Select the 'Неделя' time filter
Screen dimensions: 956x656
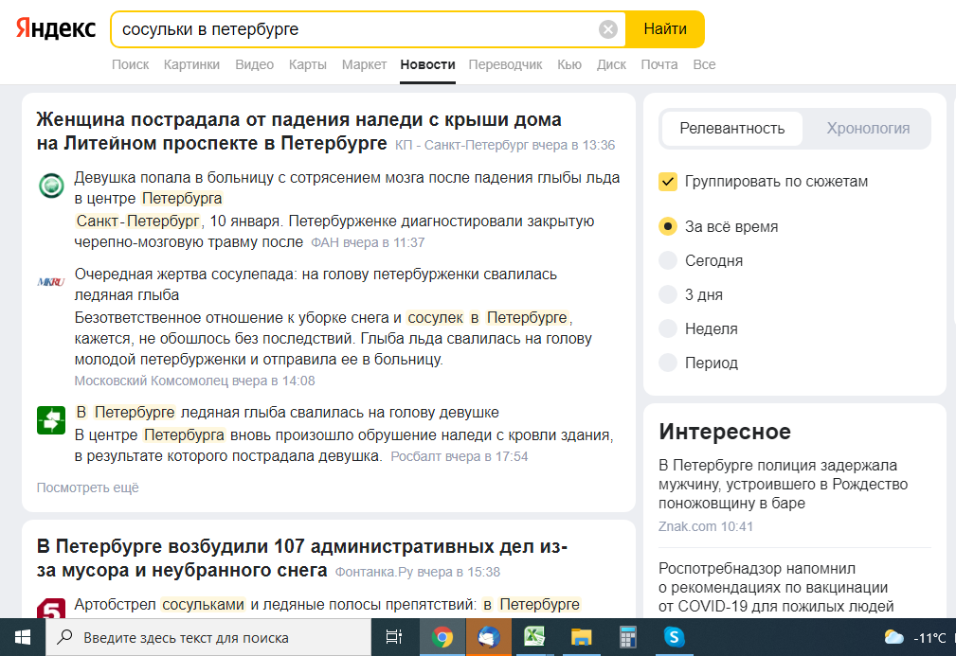pos(668,328)
